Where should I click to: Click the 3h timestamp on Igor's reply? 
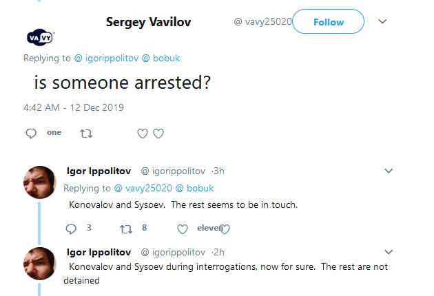tap(218, 171)
